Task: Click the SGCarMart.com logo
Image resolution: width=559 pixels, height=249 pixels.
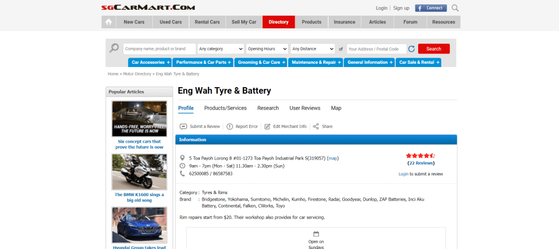Action: pos(148,8)
